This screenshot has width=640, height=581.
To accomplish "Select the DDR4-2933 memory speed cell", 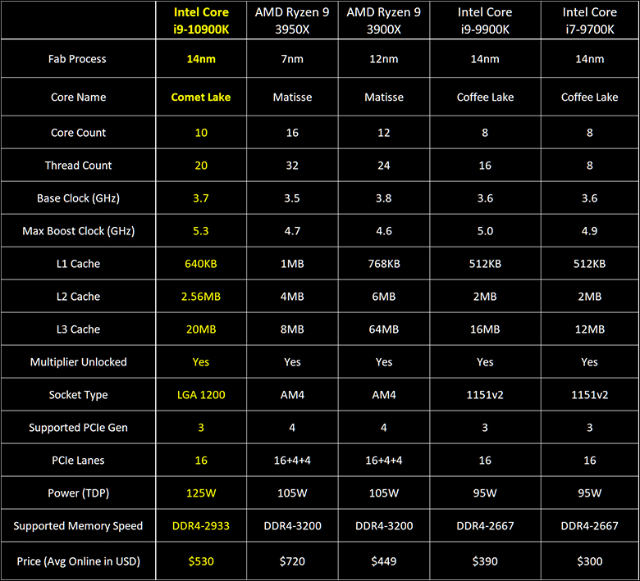I will click(x=201, y=526).
